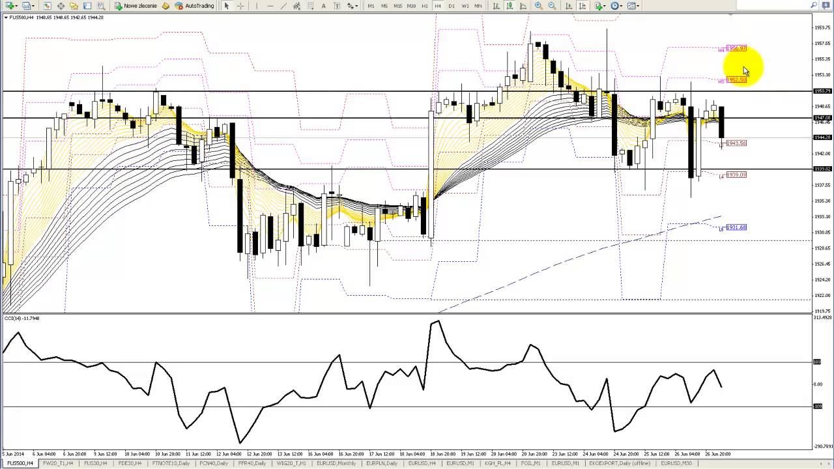Click the H4 1956.97 pivot label
Image resolution: width=834 pixels, height=469 pixels.
[736, 48]
